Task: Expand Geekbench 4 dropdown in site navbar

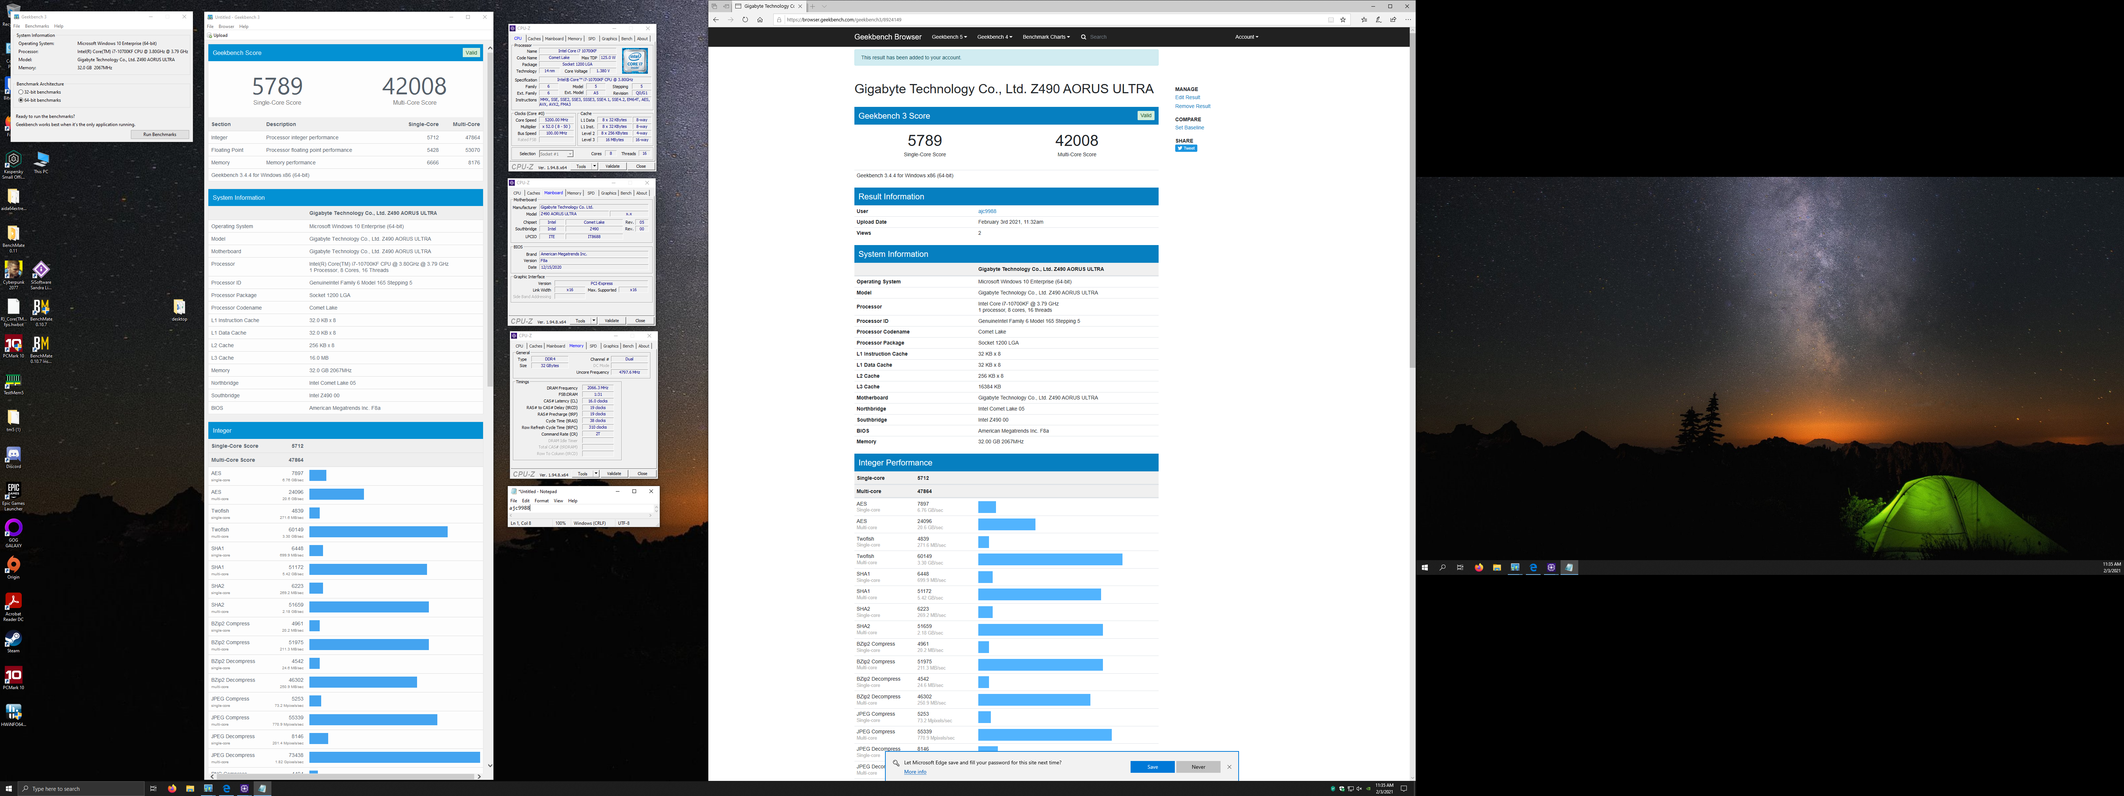Action: (x=995, y=37)
